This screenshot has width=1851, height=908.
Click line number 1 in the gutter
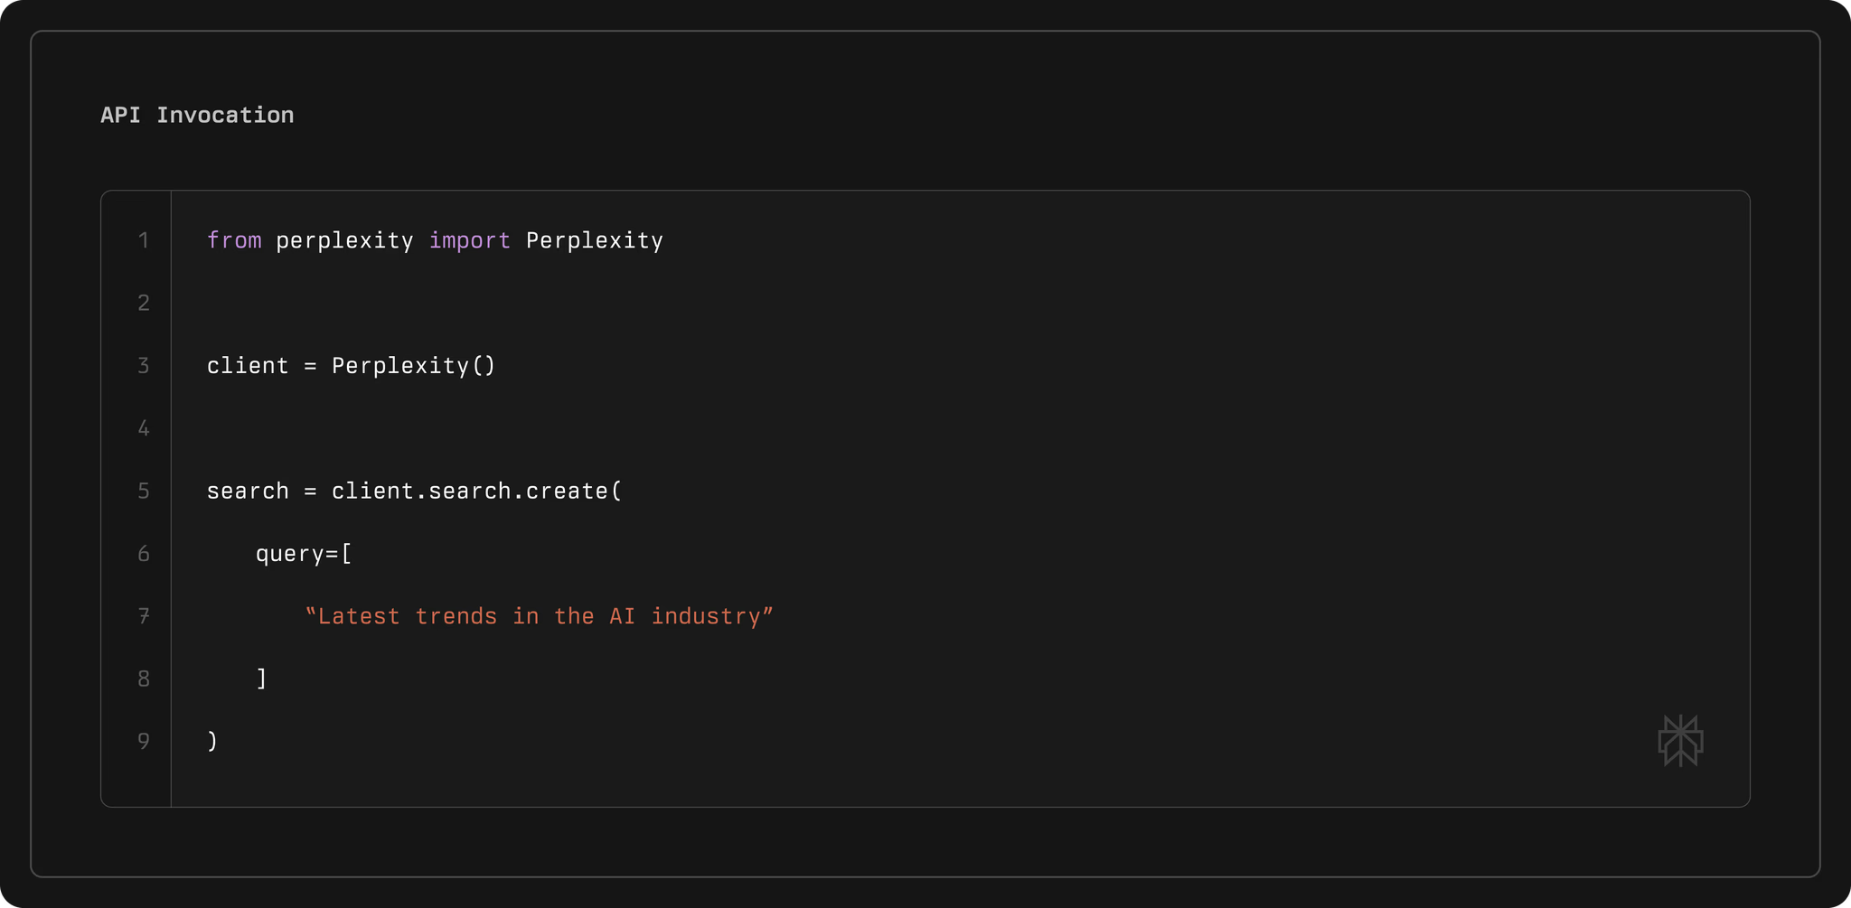tap(144, 240)
